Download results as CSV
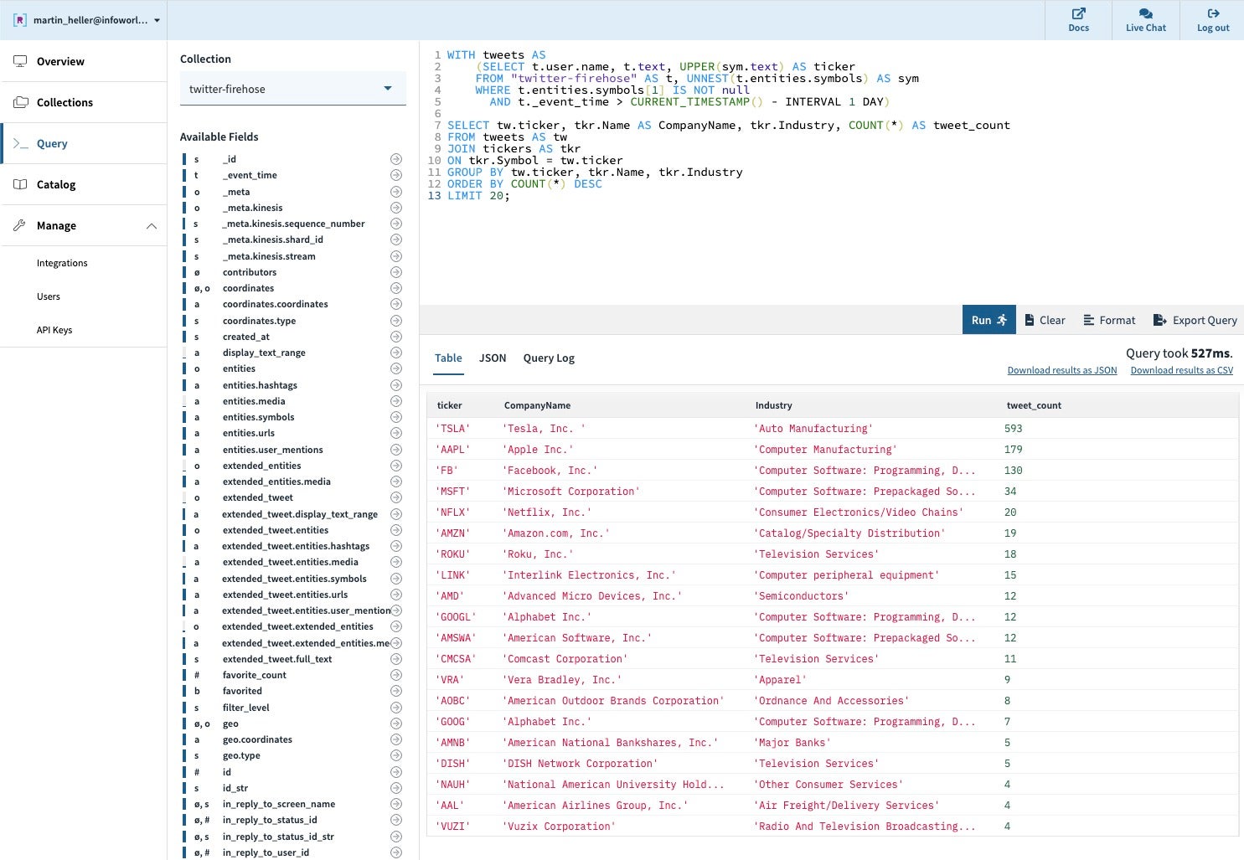This screenshot has width=1244, height=860. pyautogui.click(x=1182, y=370)
